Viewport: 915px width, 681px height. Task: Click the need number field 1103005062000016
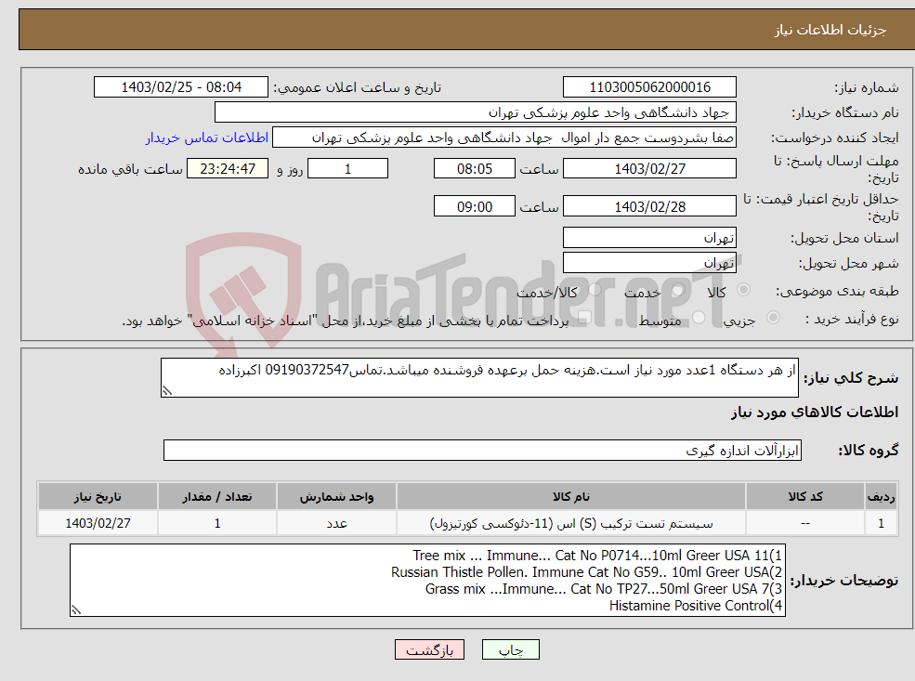pos(649,87)
